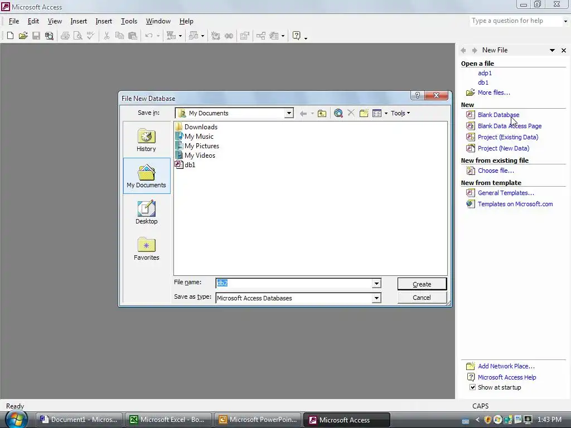Click the Relationships toolbar icon

[261, 36]
